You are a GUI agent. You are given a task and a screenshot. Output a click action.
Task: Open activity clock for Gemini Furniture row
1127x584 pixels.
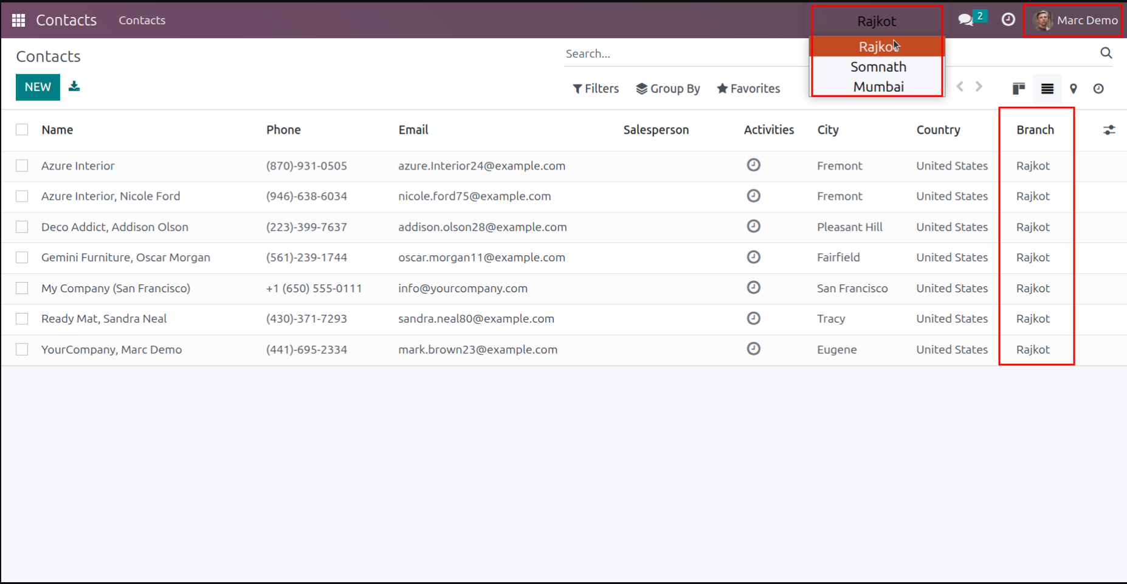(753, 257)
